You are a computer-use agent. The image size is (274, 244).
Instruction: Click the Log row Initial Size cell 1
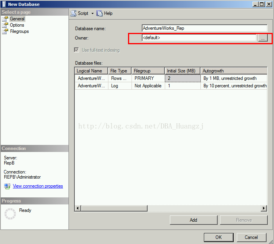tap(183, 86)
